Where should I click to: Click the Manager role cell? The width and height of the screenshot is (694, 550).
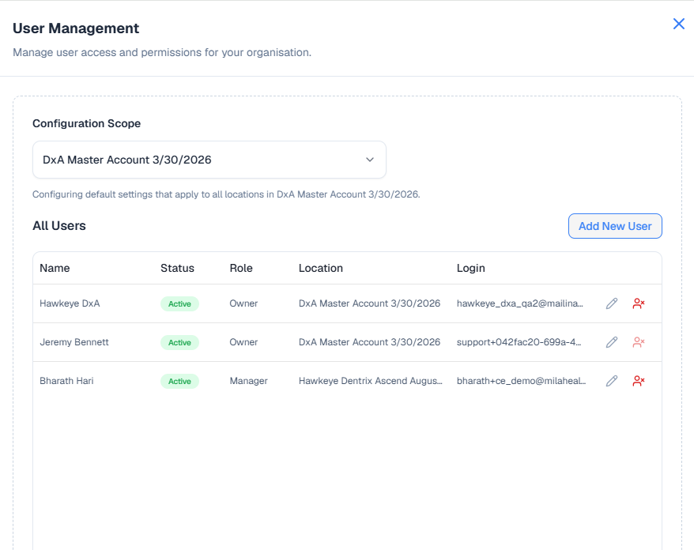[x=248, y=381]
